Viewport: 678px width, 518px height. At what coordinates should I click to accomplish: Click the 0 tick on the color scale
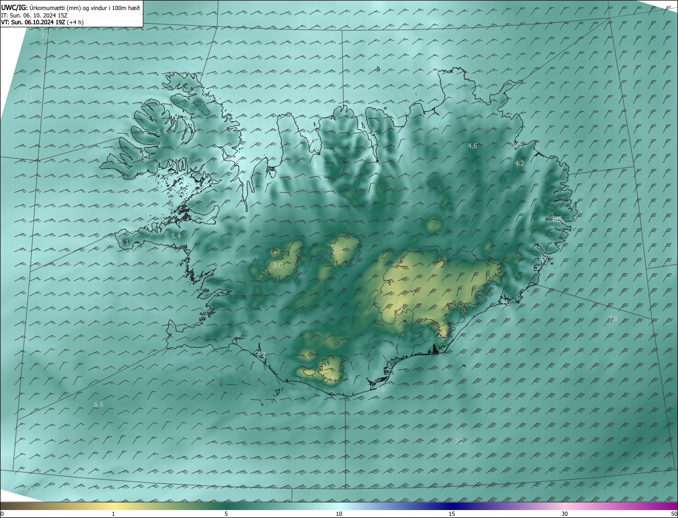(2, 514)
